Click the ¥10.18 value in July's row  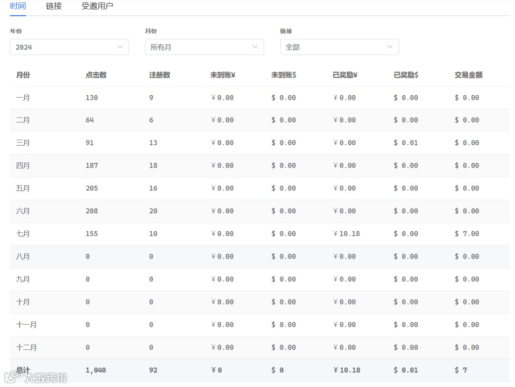pos(347,234)
